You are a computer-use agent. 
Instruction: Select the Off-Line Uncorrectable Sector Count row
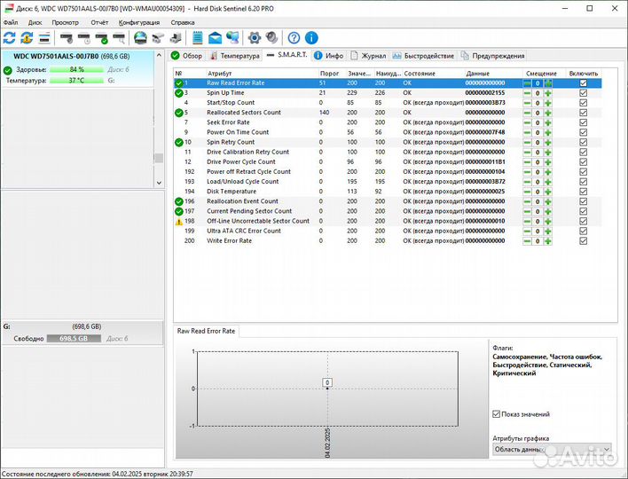tap(257, 221)
